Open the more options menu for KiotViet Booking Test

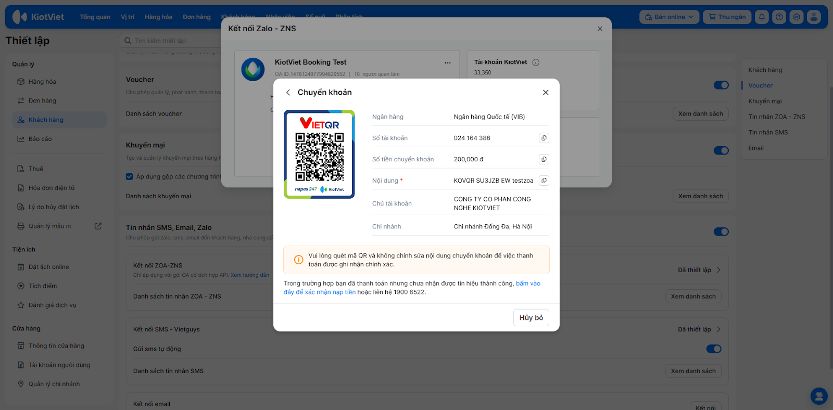[x=448, y=62]
